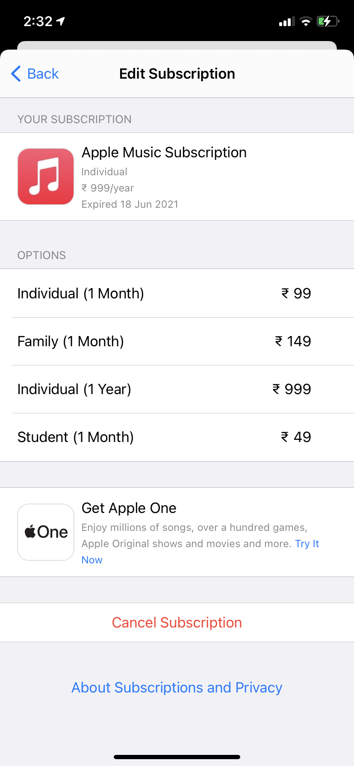The width and height of the screenshot is (354, 766).
Task: Tap the cellular signal bars icon
Action: pyautogui.click(x=286, y=21)
